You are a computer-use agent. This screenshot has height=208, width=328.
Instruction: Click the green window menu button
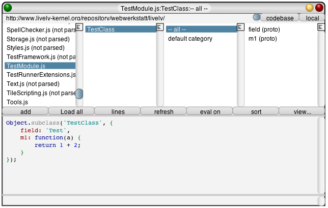[8, 8]
